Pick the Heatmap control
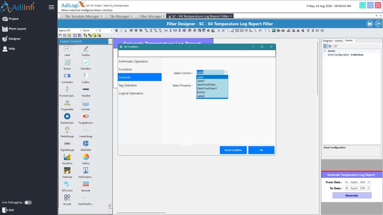The height and width of the screenshot is (215, 383). click(67, 173)
